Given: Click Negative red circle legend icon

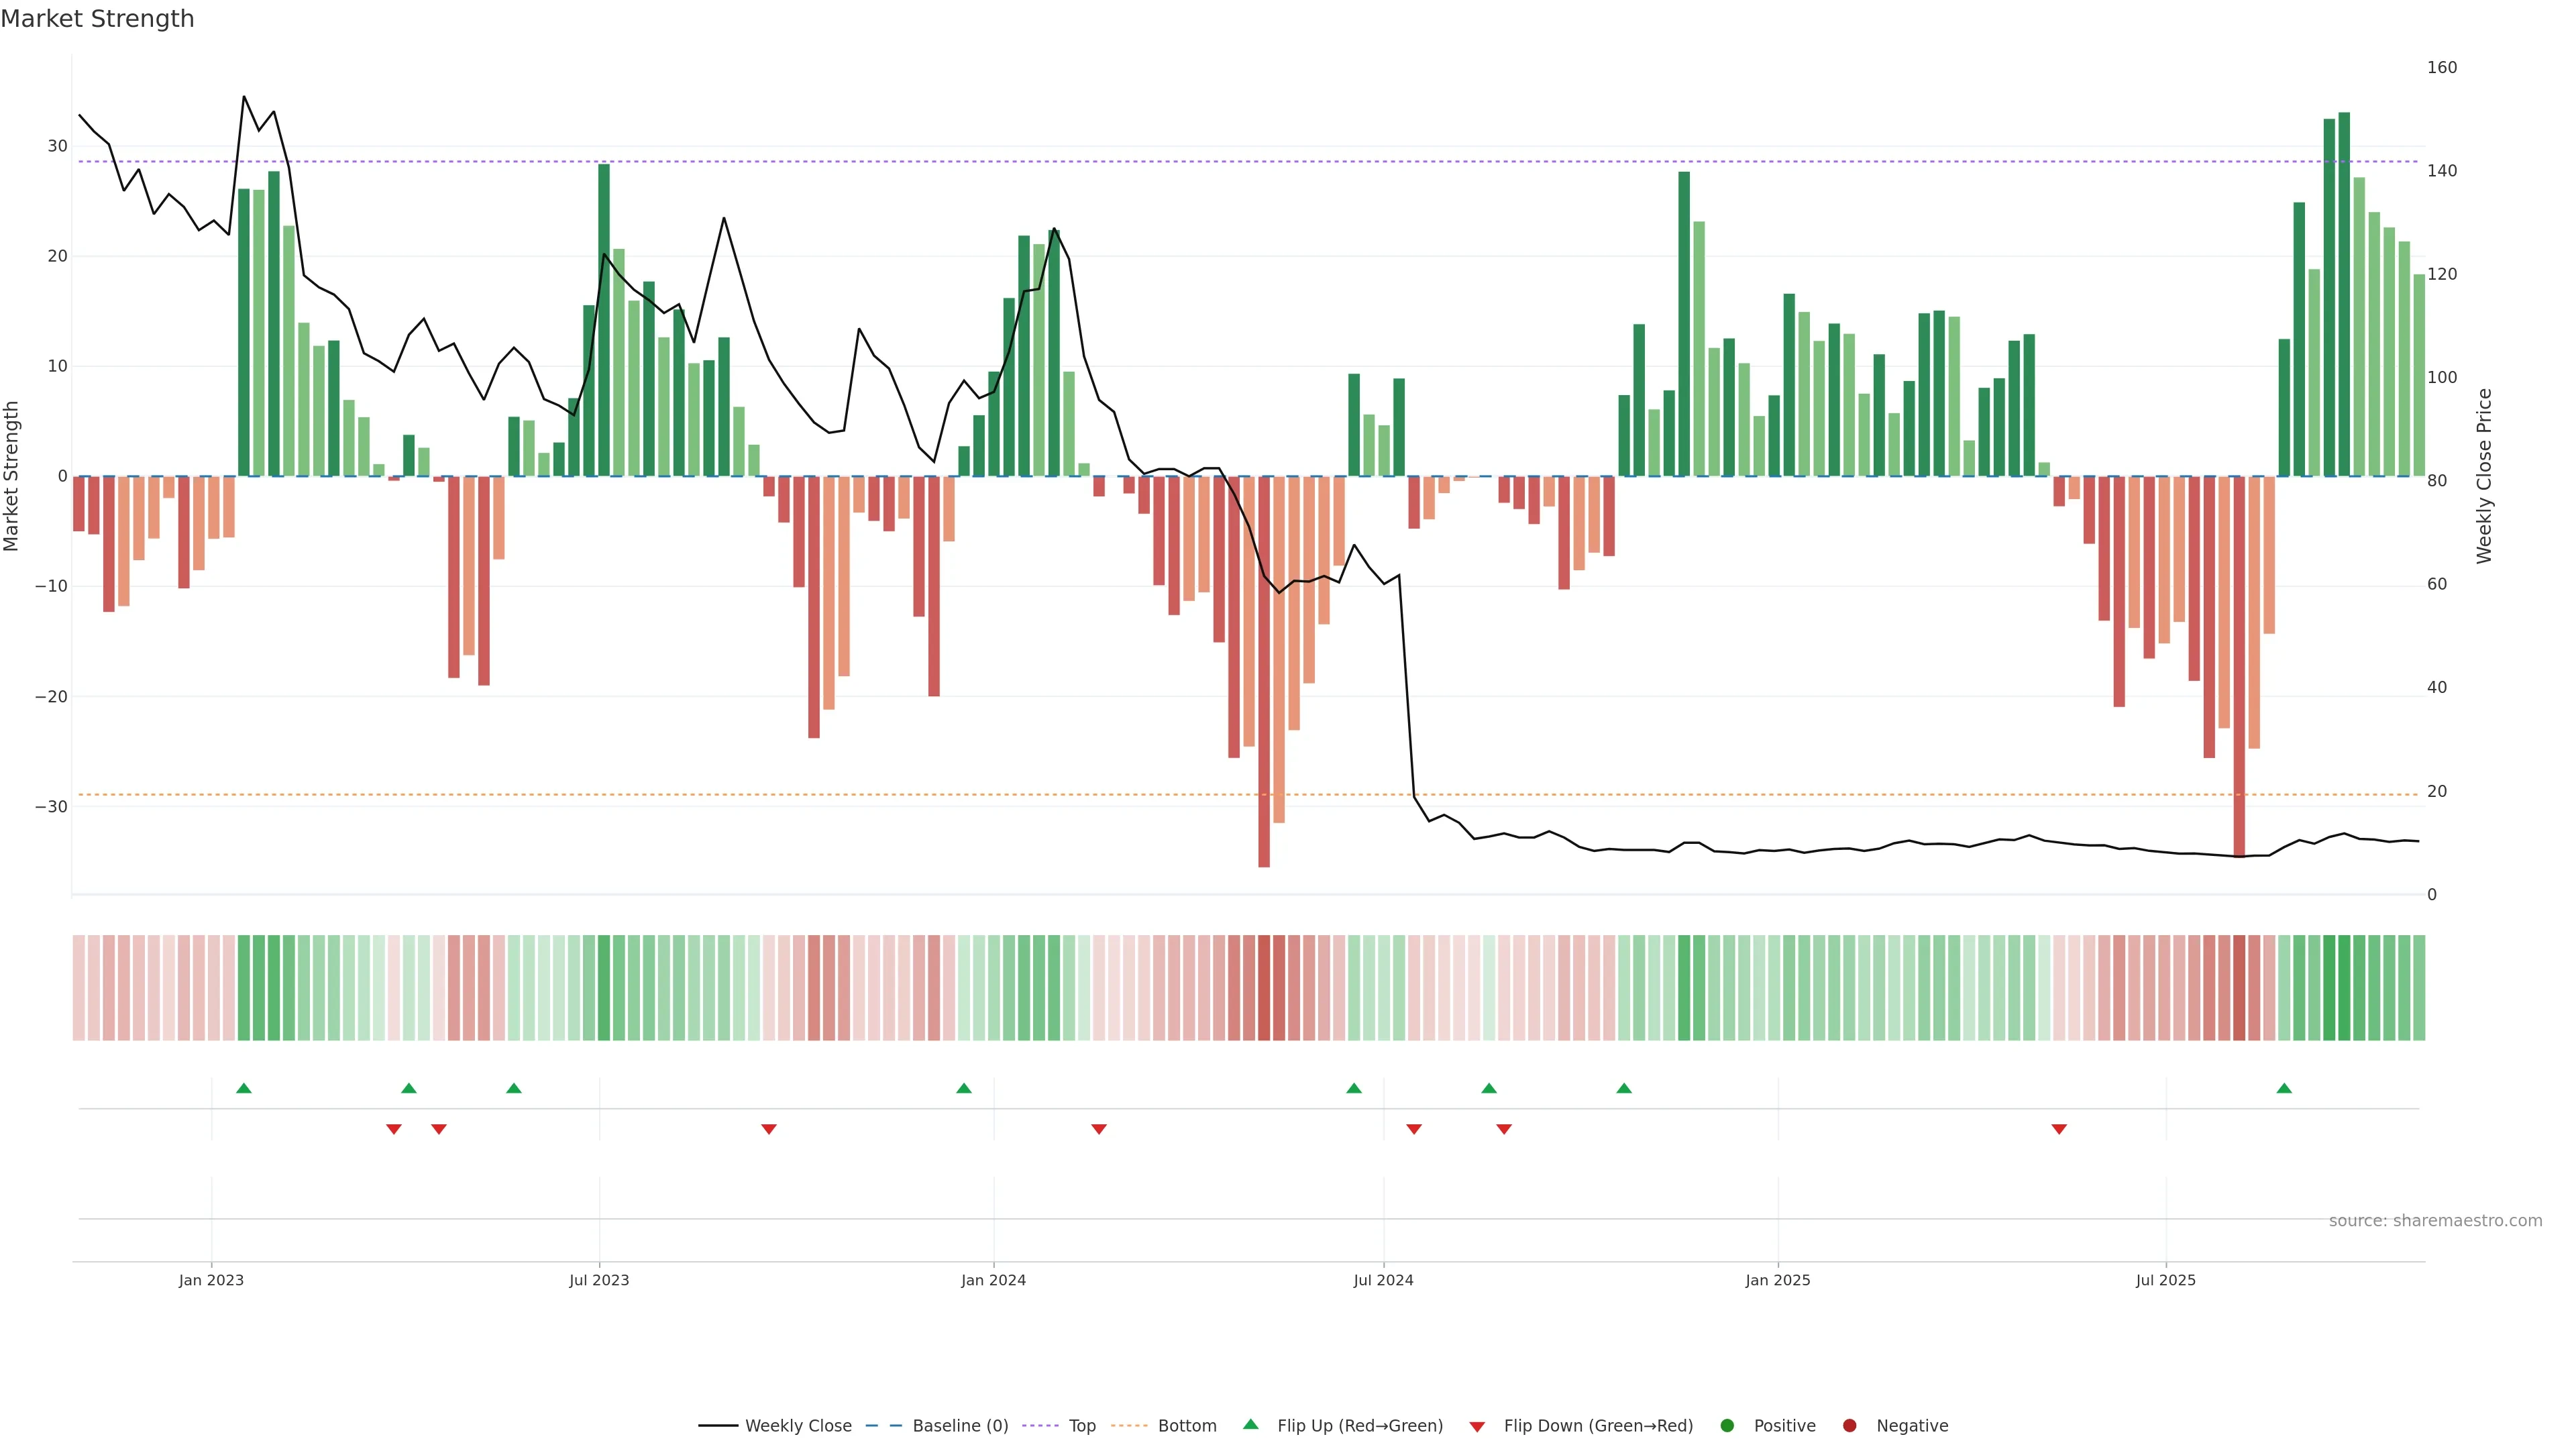Looking at the screenshot, I should tap(1849, 1425).
